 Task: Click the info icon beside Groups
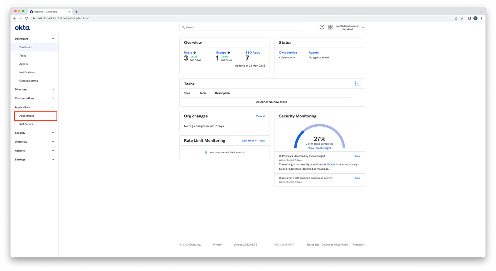coord(229,53)
